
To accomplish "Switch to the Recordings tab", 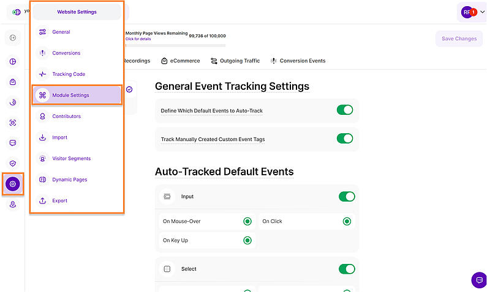I will (137, 60).
